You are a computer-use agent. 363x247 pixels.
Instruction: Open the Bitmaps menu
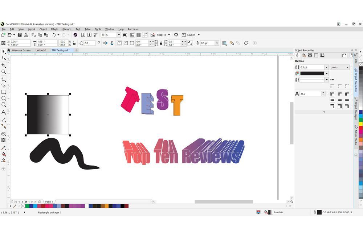(66, 29)
